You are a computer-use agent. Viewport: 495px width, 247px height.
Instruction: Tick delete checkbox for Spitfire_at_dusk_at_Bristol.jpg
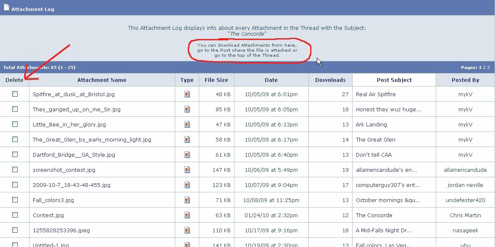[x=15, y=94]
